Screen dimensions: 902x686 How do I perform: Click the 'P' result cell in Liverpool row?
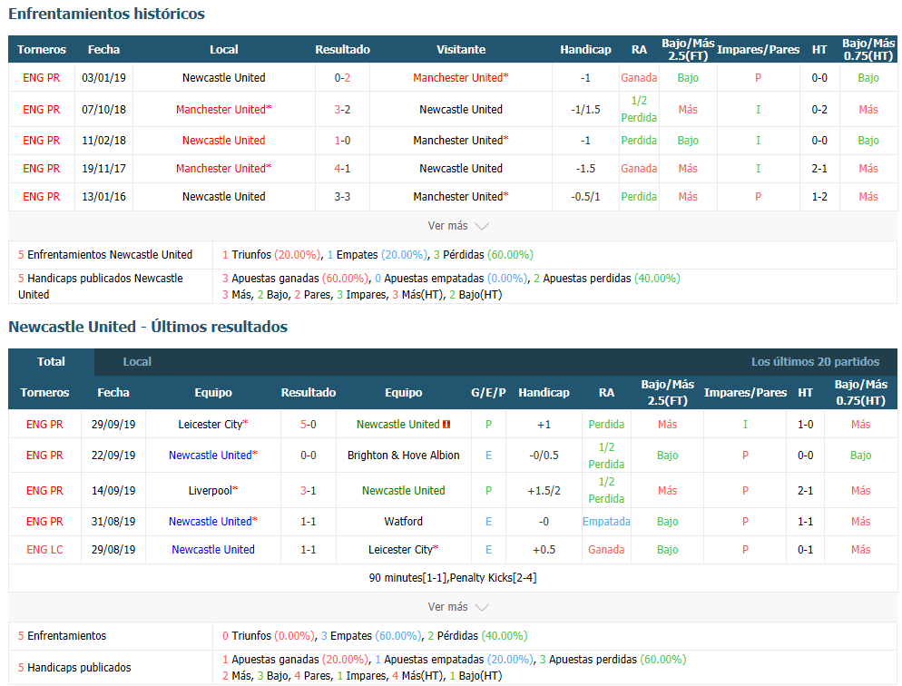[x=488, y=491]
